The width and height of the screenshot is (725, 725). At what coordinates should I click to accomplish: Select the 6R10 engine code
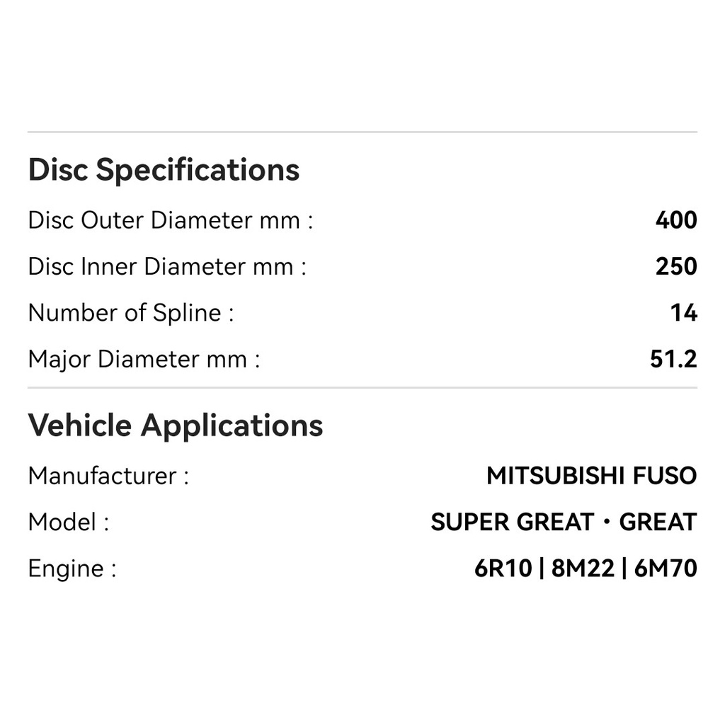pos(503,569)
